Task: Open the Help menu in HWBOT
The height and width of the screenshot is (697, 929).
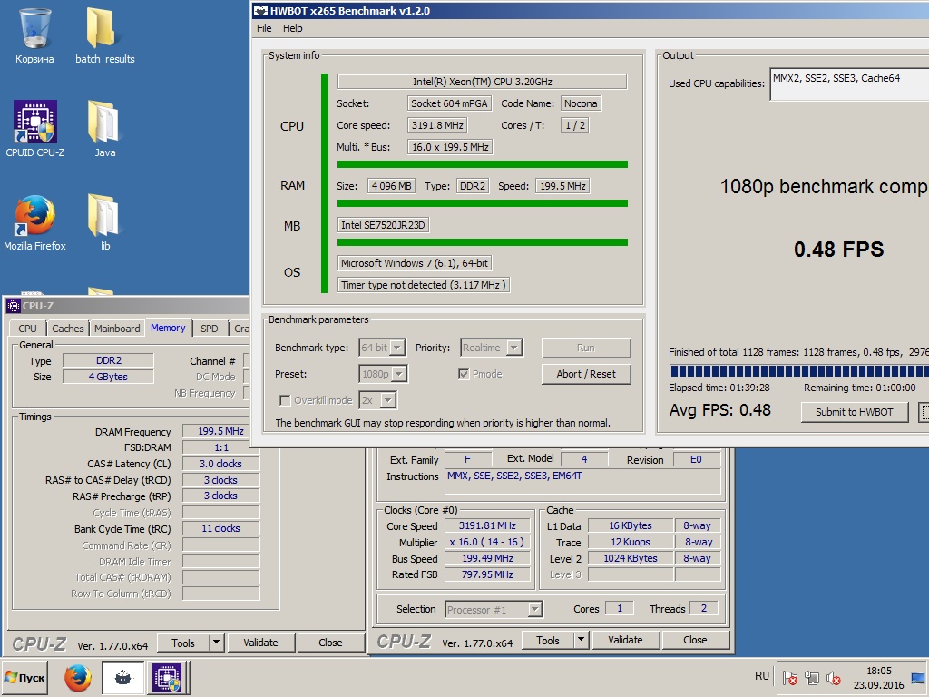Action: (x=293, y=28)
